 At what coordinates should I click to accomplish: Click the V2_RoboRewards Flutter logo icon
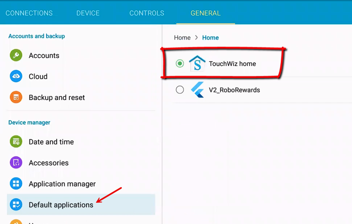click(197, 90)
